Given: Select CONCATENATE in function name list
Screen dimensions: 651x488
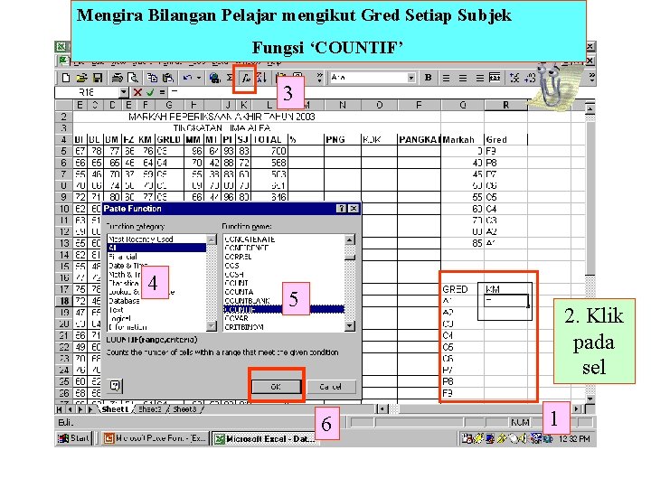Looking at the screenshot, I should click(x=284, y=239).
